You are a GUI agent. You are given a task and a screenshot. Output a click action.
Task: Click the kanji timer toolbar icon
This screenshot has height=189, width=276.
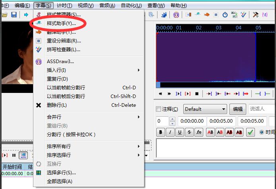click(x=234, y=15)
